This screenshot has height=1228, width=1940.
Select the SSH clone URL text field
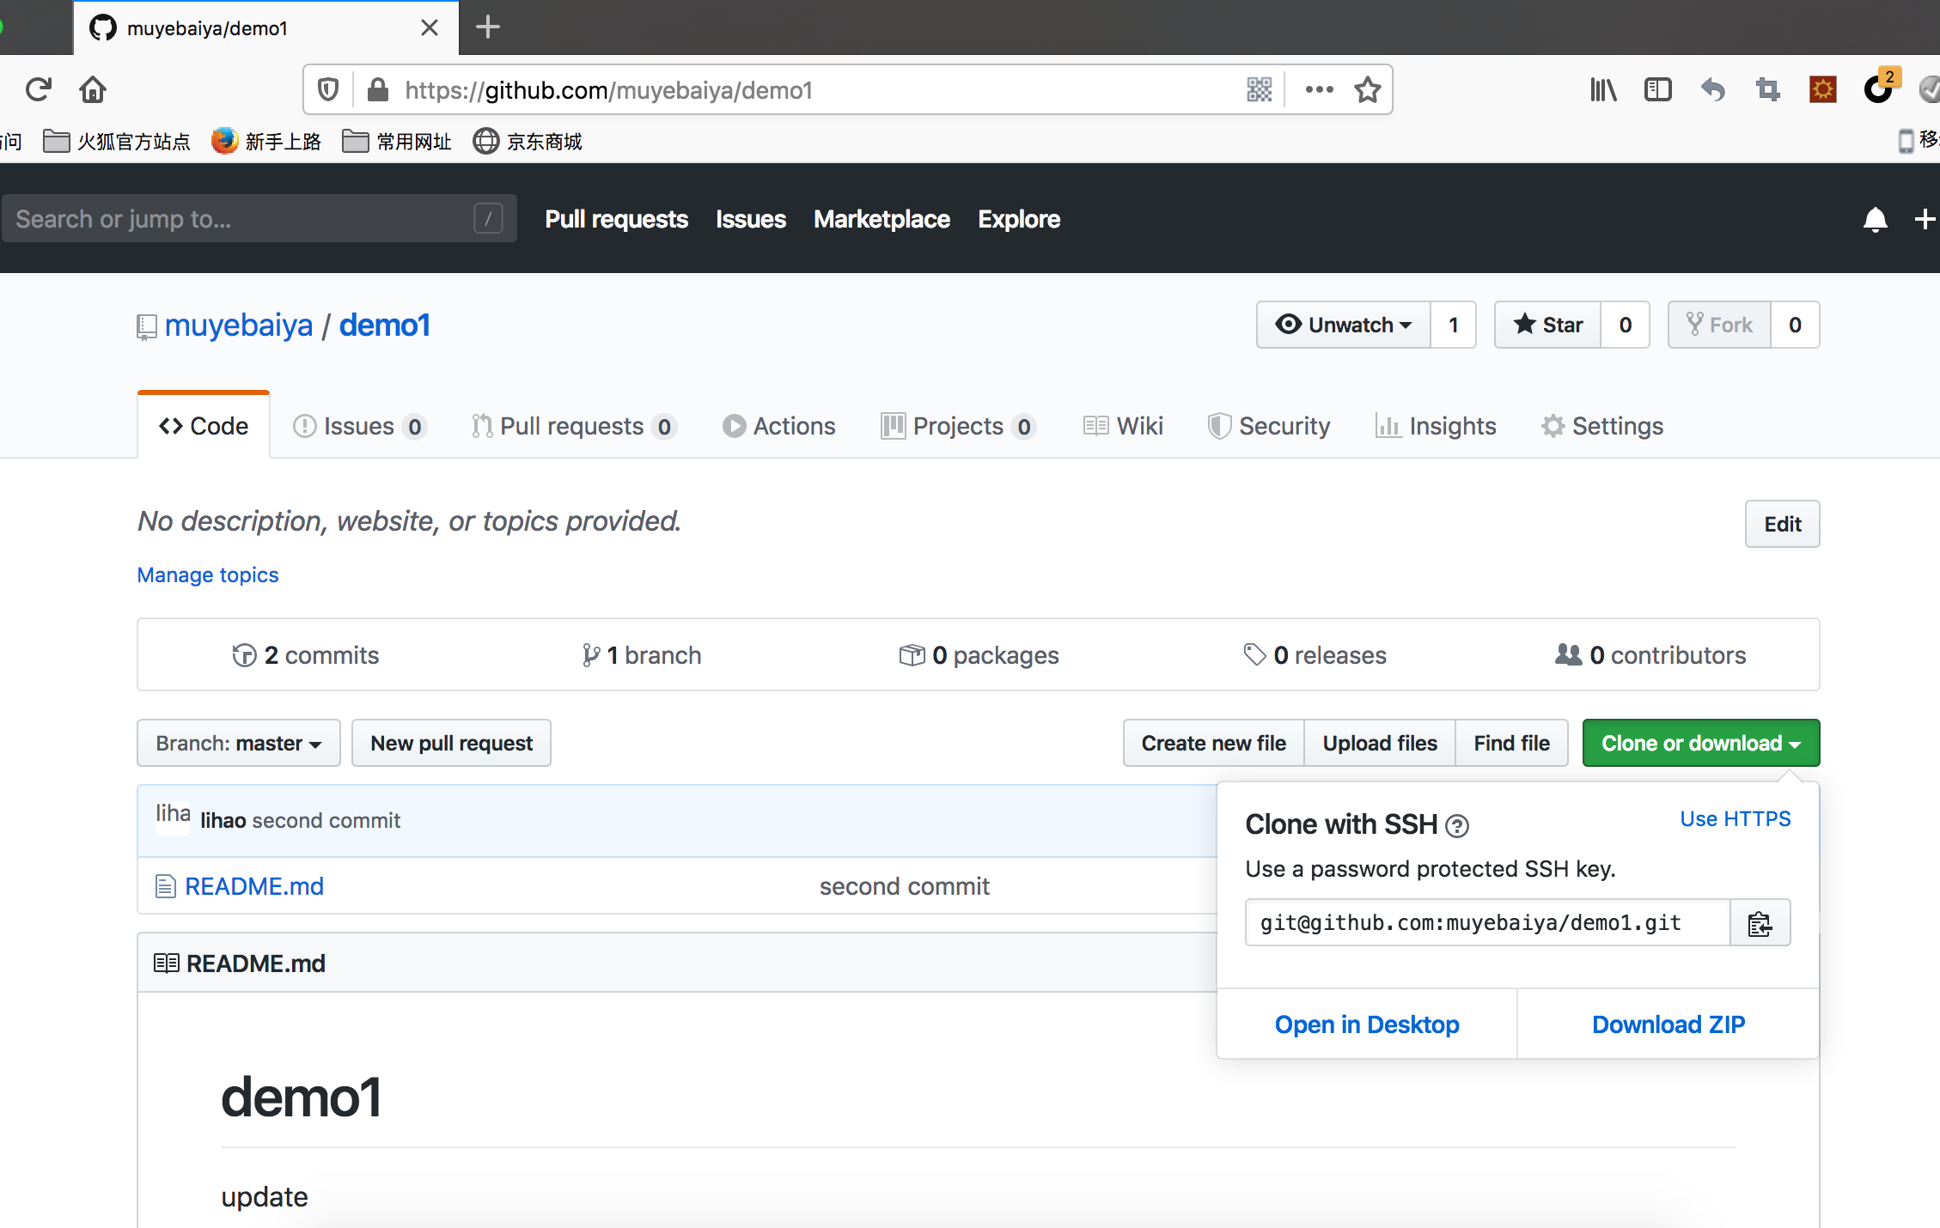pyautogui.click(x=1488, y=923)
